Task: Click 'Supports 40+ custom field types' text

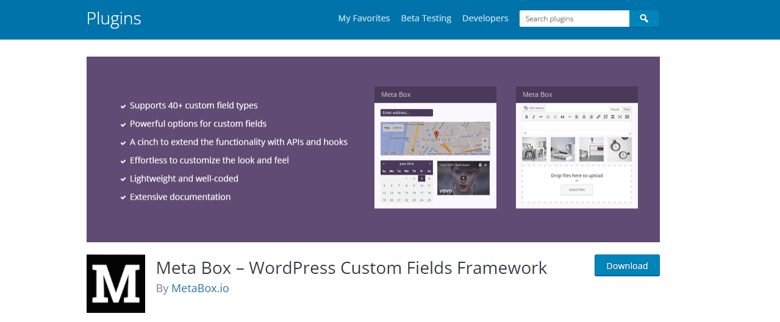Action: click(194, 105)
